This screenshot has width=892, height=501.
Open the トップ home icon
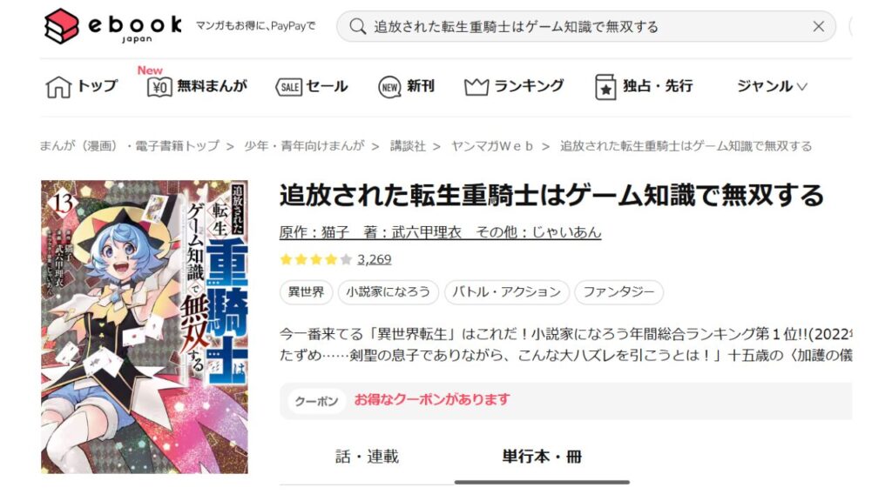tap(58, 87)
